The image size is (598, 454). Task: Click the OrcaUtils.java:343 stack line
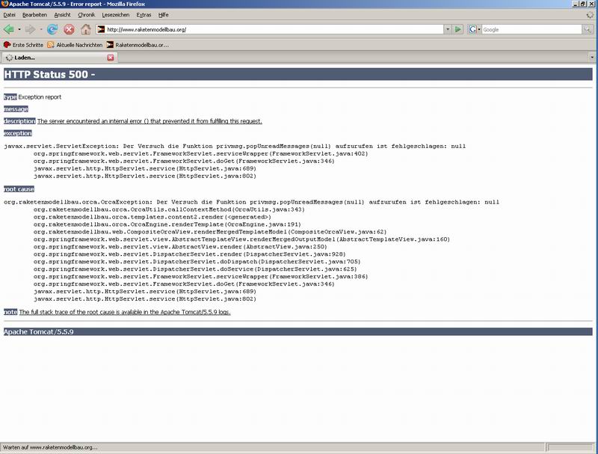169,209
